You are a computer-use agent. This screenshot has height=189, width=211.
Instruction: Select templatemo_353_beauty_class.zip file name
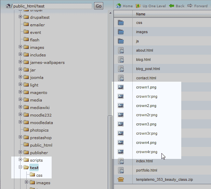164,179
